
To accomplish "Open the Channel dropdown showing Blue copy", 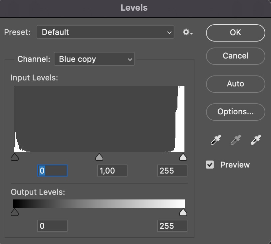I will click(94, 59).
